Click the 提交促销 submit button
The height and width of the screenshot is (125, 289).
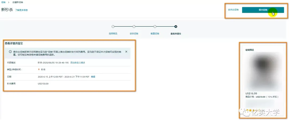coord(263,10)
